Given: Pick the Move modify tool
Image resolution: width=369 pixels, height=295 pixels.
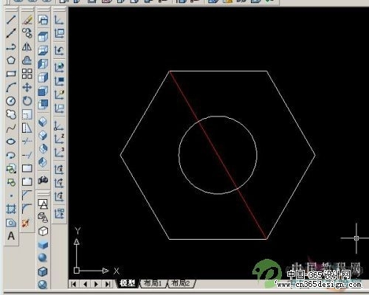Looking at the screenshot, I should (x=27, y=87).
